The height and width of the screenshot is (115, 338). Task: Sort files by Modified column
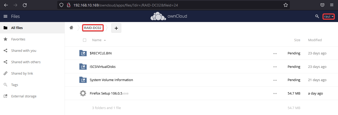[315, 40]
